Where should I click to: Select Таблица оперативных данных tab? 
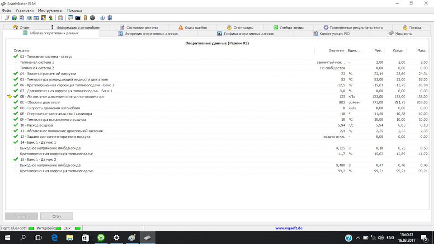pos(51,33)
